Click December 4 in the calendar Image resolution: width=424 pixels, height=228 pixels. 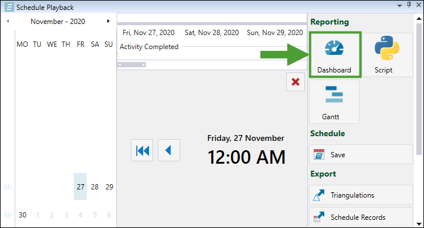click(x=80, y=215)
